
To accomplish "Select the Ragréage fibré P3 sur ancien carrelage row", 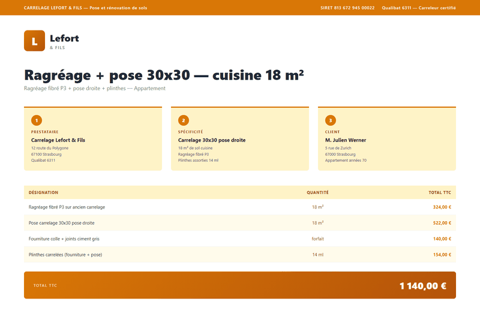I will pos(239,207).
